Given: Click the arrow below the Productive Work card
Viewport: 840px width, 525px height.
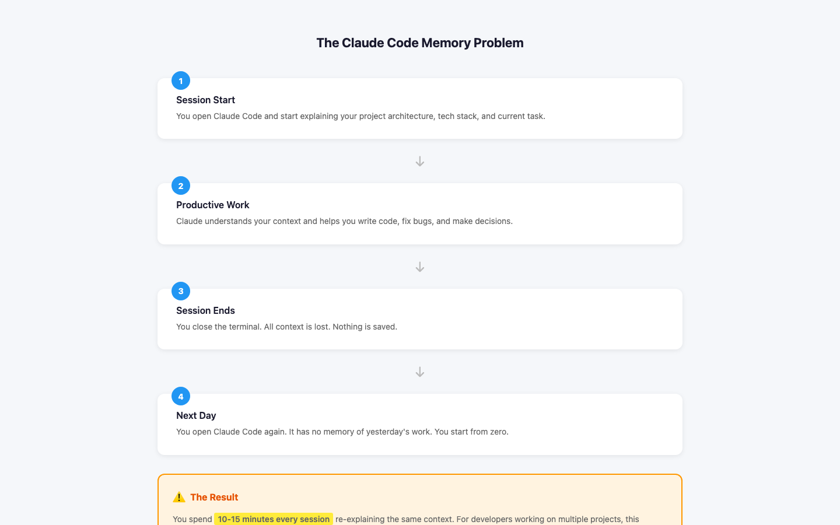Looking at the screenshot, I should pos(420,267).
